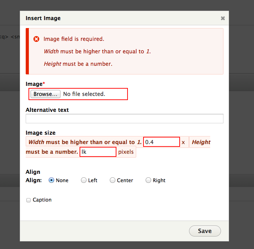Click the Alternative text label

[x=47, y=110]
